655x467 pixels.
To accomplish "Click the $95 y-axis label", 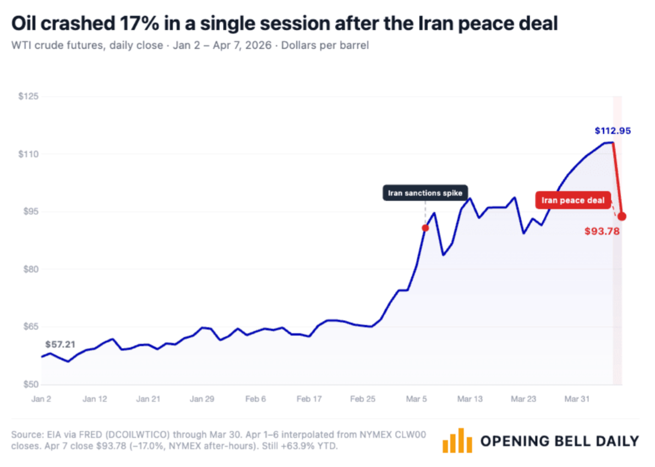I will [30, 212].
